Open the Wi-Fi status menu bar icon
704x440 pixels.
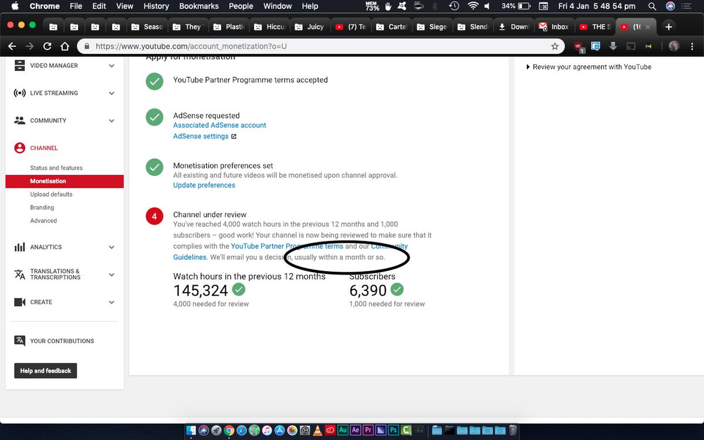pyautogui.click(x=473, y=6)
